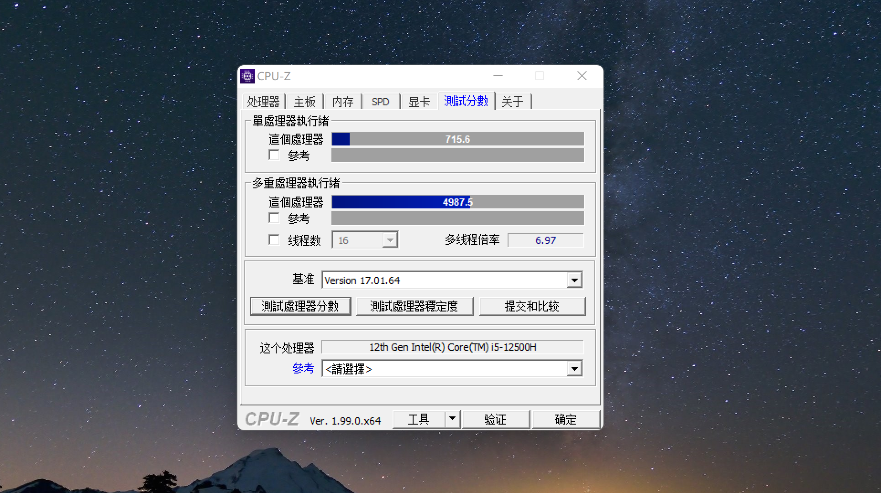The height and width of the screenshot is (493, 881).
Task: Click the 測試處理器分數 button
Action: point(300,306)
